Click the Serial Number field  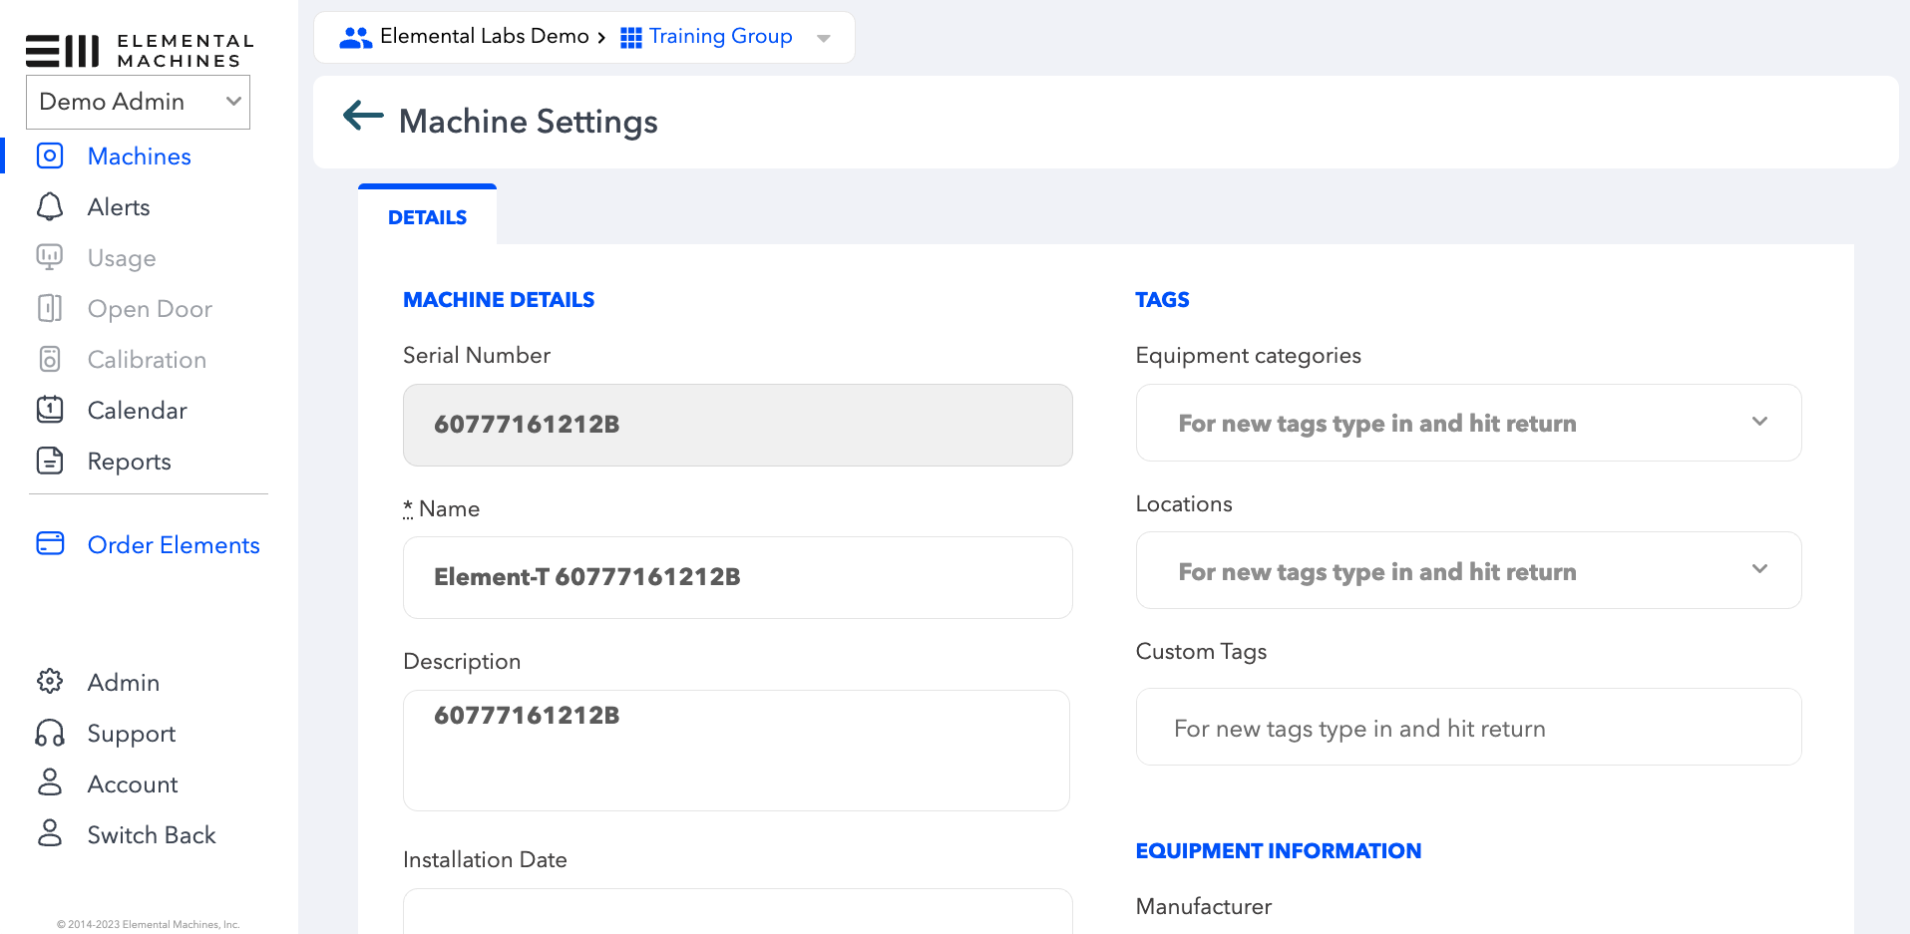(737, 425)
